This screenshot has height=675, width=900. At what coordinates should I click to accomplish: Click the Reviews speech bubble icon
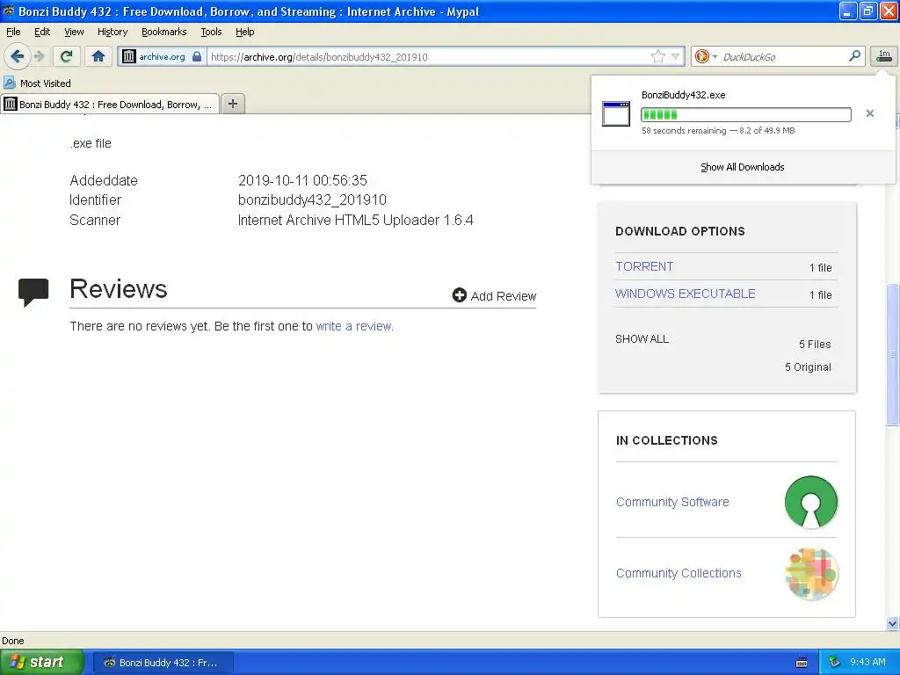[x=33, y=292]
